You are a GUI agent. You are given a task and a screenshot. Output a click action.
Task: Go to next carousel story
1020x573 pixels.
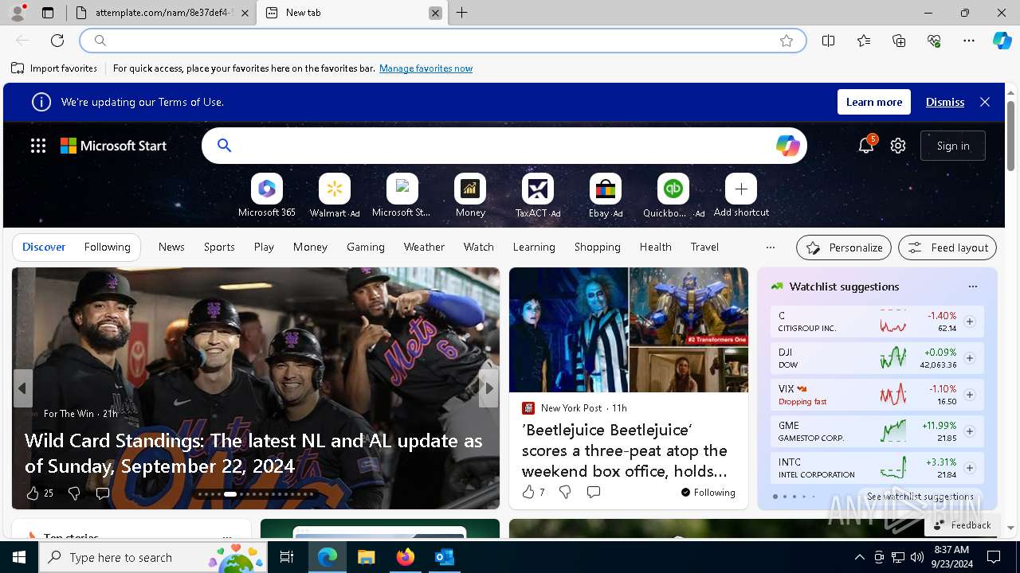[x=488, y=388]
